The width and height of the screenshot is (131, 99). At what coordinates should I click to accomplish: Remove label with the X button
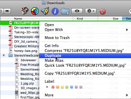(47, 87)
